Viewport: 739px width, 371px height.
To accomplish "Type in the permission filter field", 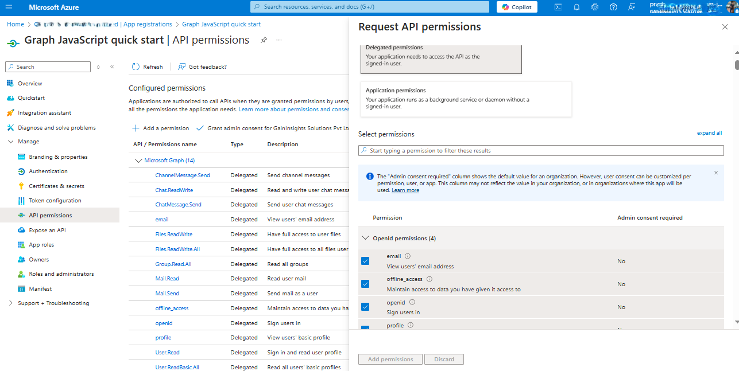I will tap(541, 151).
